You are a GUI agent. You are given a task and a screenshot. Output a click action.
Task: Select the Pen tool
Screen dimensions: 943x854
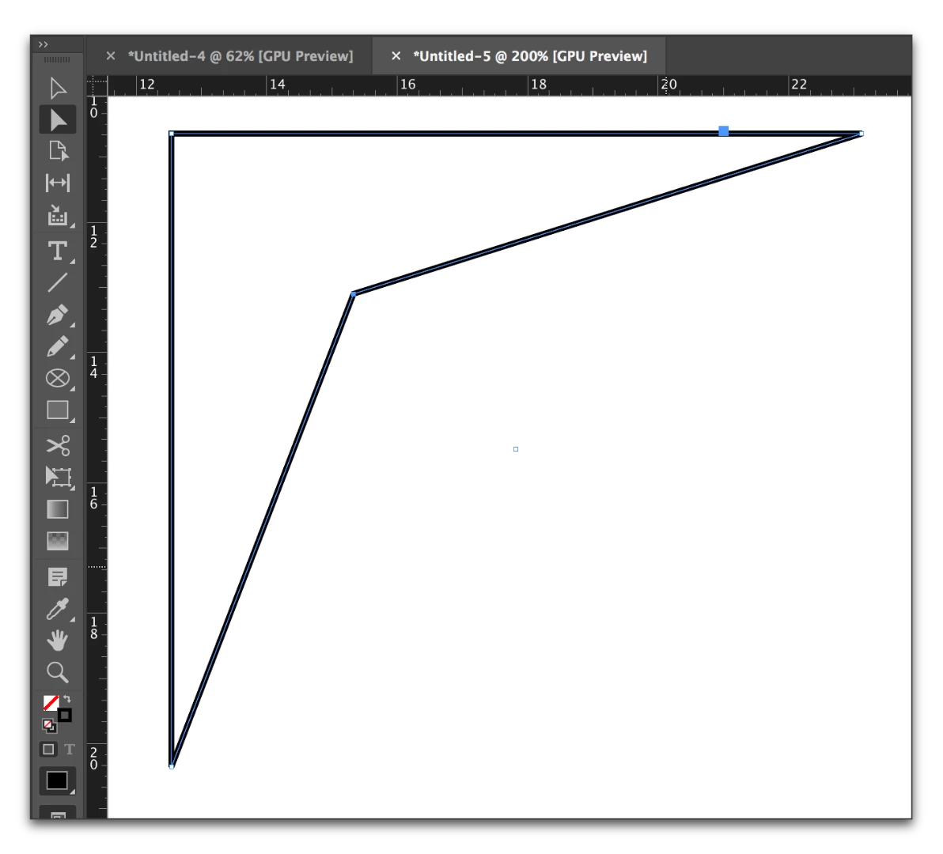click(x=58, y=315)
